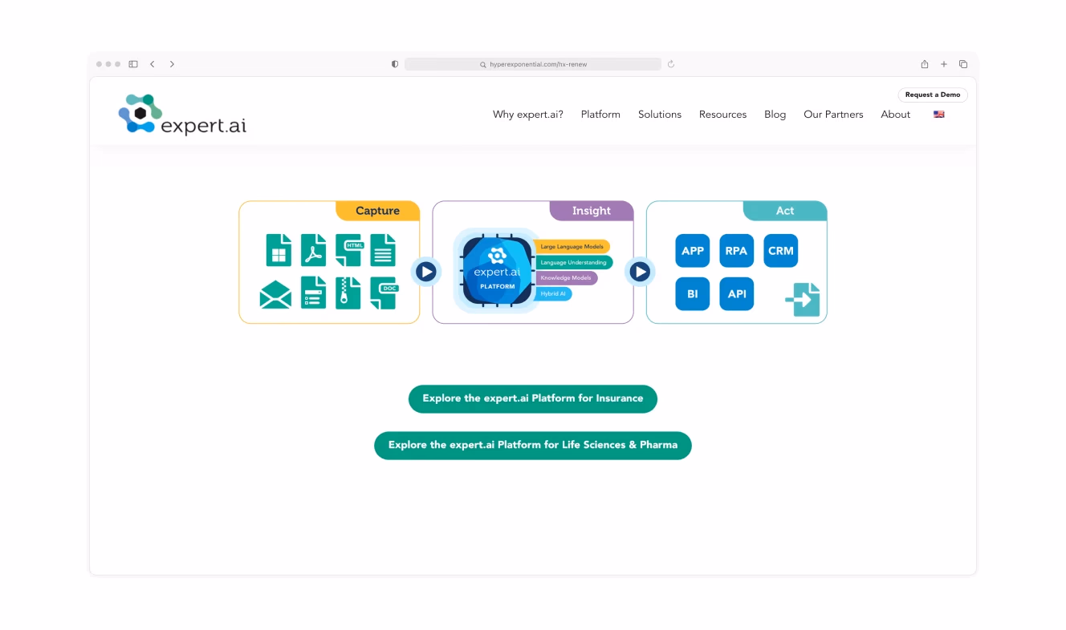Click the BI tile in Act

693,293
